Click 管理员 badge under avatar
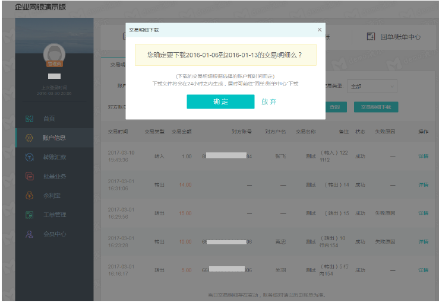Screen dimensions: 439x303 [54, 63]
